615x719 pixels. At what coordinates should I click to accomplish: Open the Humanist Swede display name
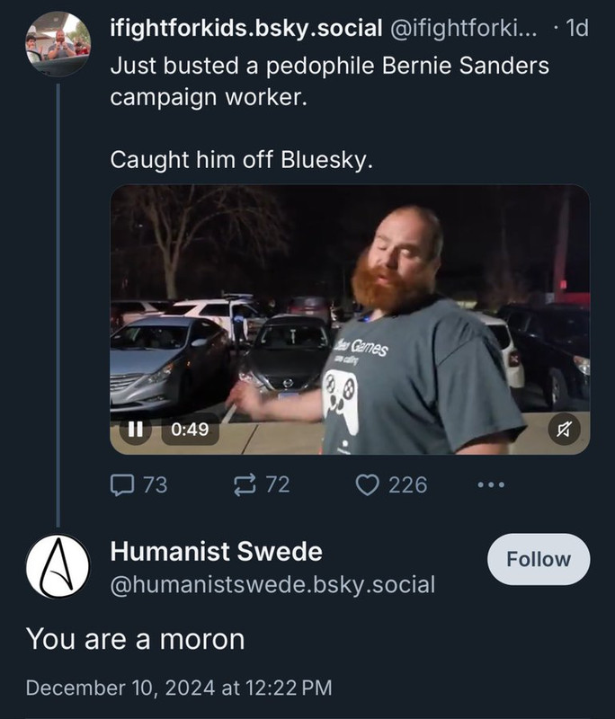point(216,551)
